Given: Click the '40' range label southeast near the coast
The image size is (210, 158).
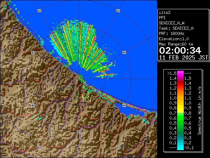Looking at the screenshot, I should coord(124,105).
